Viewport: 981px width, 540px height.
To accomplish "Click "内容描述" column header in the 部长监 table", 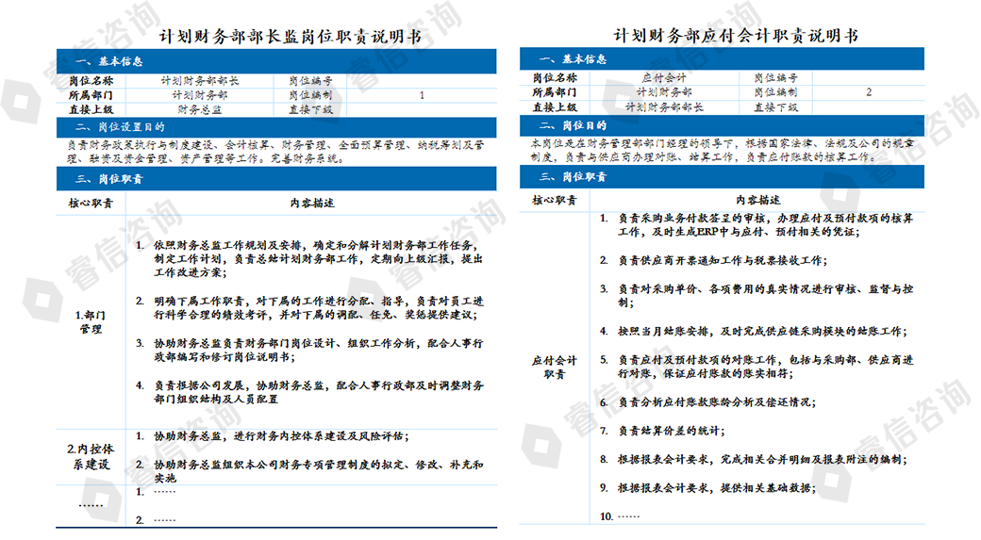I will 312,204.
